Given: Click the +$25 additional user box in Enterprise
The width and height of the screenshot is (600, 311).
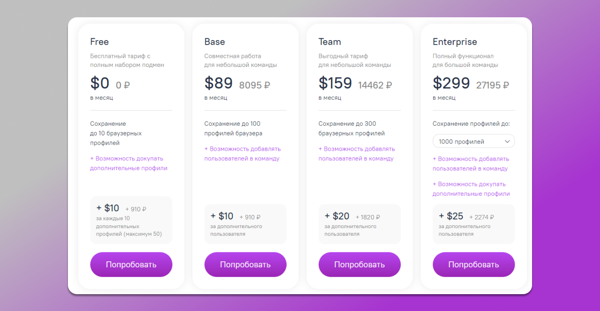Looking at the screenshot, I should (x=474, y=224).
